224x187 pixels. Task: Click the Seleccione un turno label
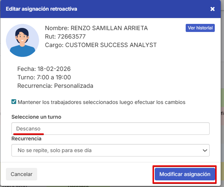36,117
